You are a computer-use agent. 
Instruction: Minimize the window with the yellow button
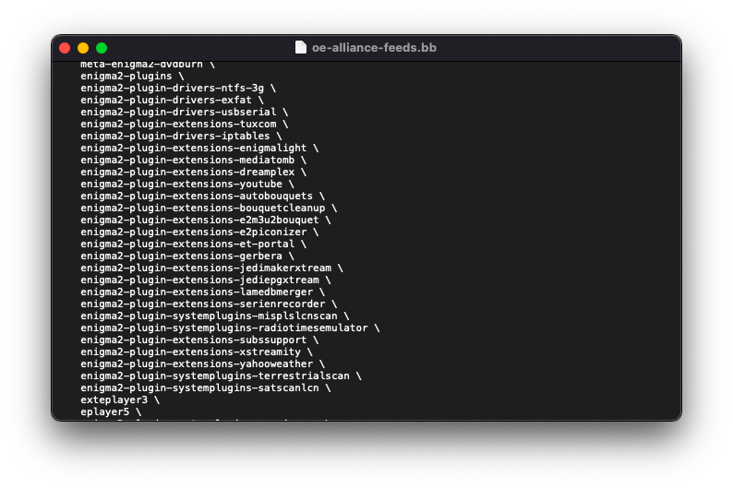pyautogui.click(x=83, y=48)
